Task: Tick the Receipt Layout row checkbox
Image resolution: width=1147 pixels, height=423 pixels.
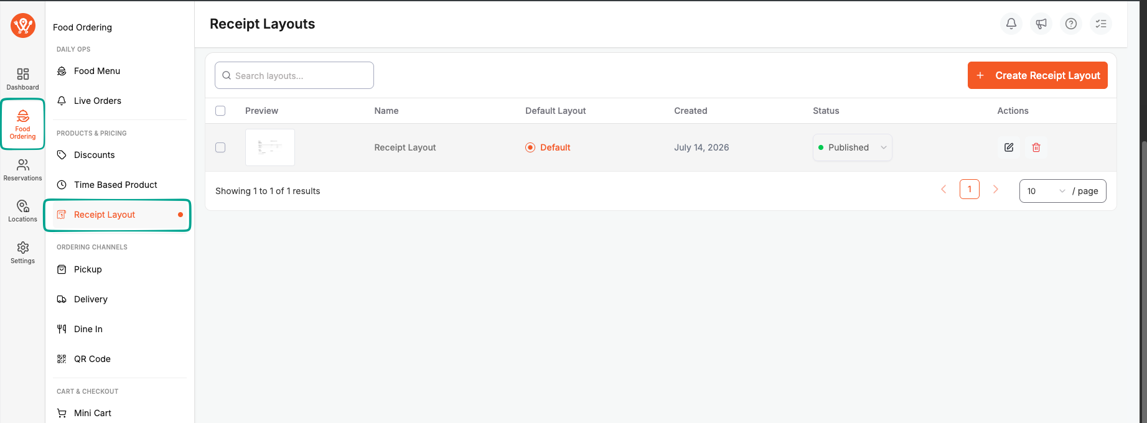Action: [x=220, y=147]
